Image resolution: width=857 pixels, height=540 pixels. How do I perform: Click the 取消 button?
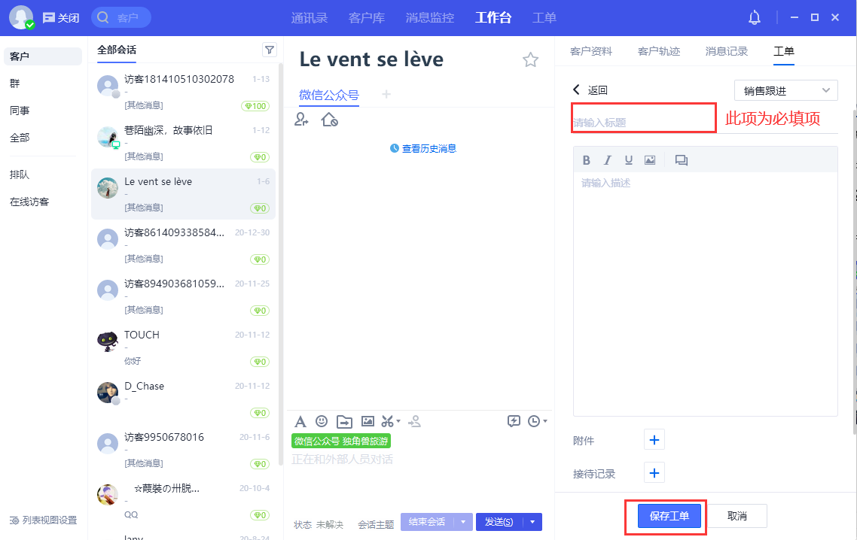737,516
